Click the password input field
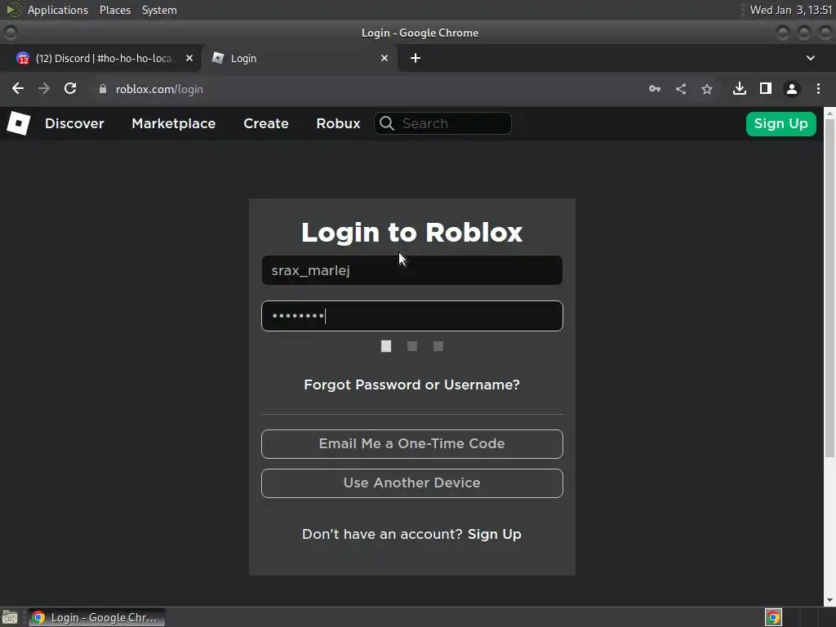 pos(412,316)
